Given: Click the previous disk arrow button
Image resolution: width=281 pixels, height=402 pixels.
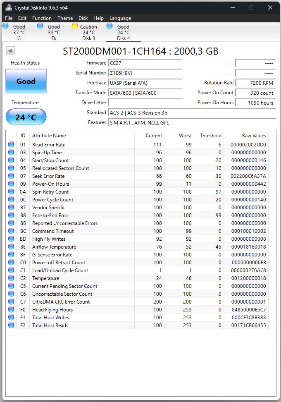Looking at the screenshot, I should pos(10,50).
